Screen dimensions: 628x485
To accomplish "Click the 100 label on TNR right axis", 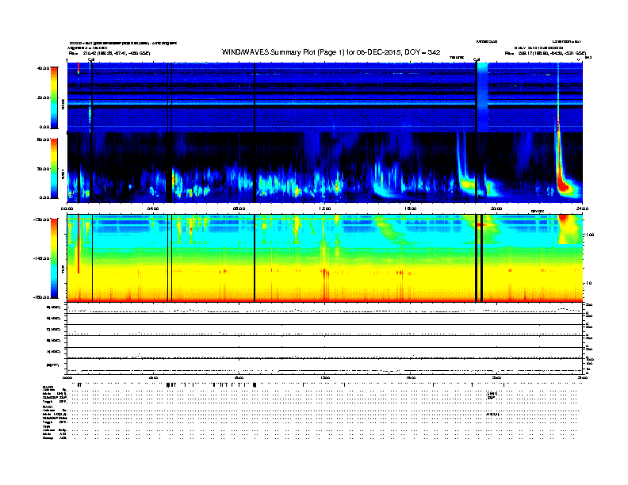I will [x=589, y=235].
